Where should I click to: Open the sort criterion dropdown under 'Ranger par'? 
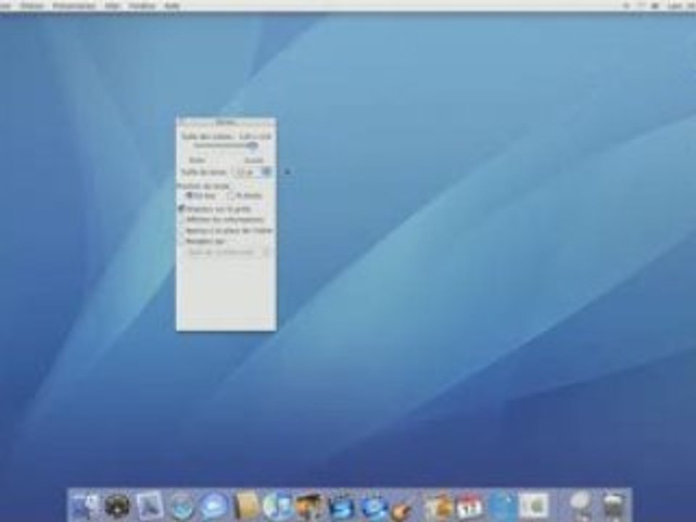(x=228, y=252)
